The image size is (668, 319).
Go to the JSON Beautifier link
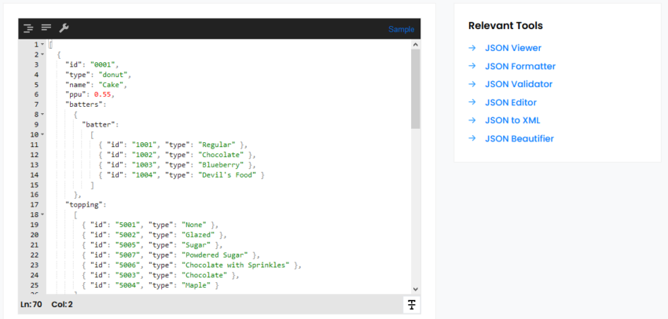pyautogui.click(x=519, y=138)
